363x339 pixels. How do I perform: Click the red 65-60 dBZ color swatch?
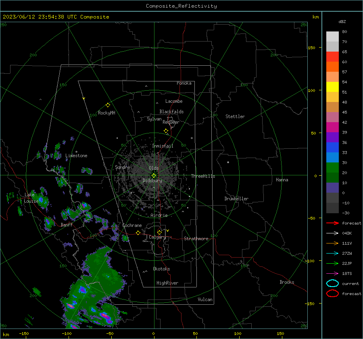point(332,57)
